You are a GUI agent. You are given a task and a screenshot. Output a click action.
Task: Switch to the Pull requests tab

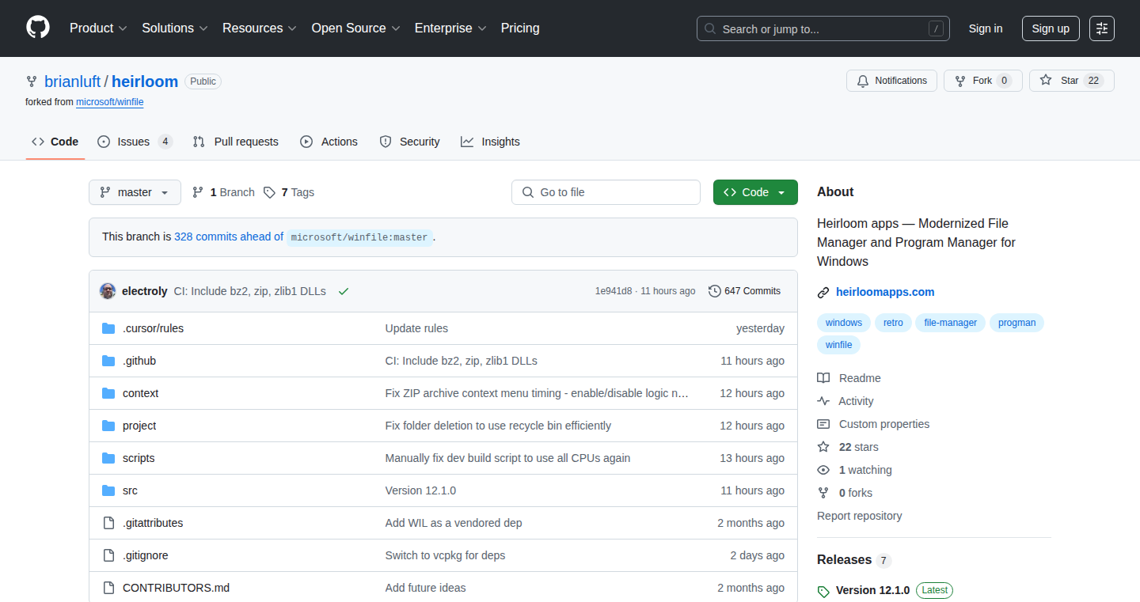[x=236, y=142]
